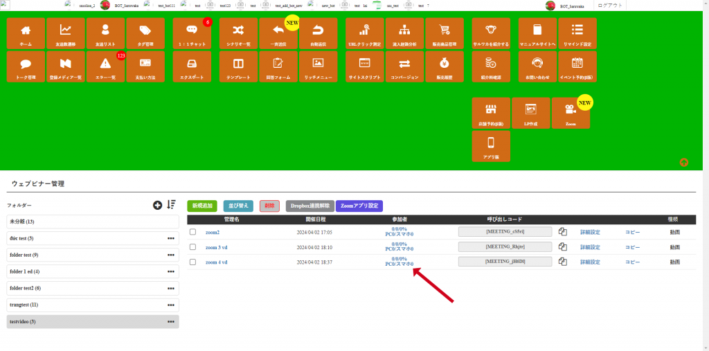Click the [MEETING_cS5rl] code field
This screenshot has width=709, height=351.
coord(505,232)
